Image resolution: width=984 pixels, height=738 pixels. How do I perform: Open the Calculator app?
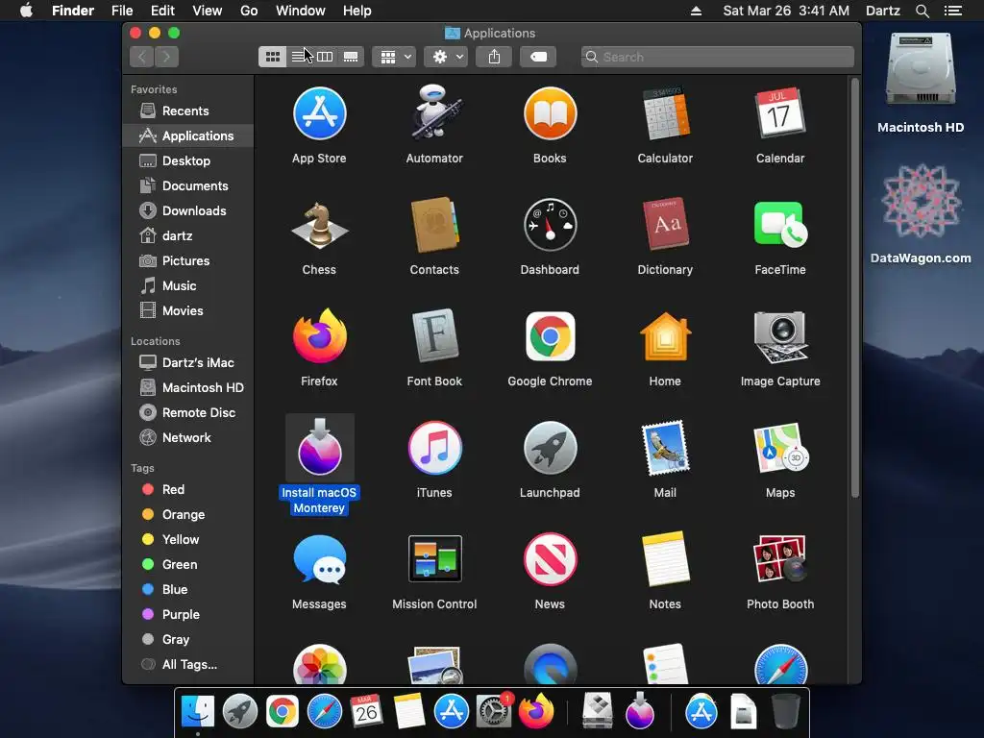(665, 113)
